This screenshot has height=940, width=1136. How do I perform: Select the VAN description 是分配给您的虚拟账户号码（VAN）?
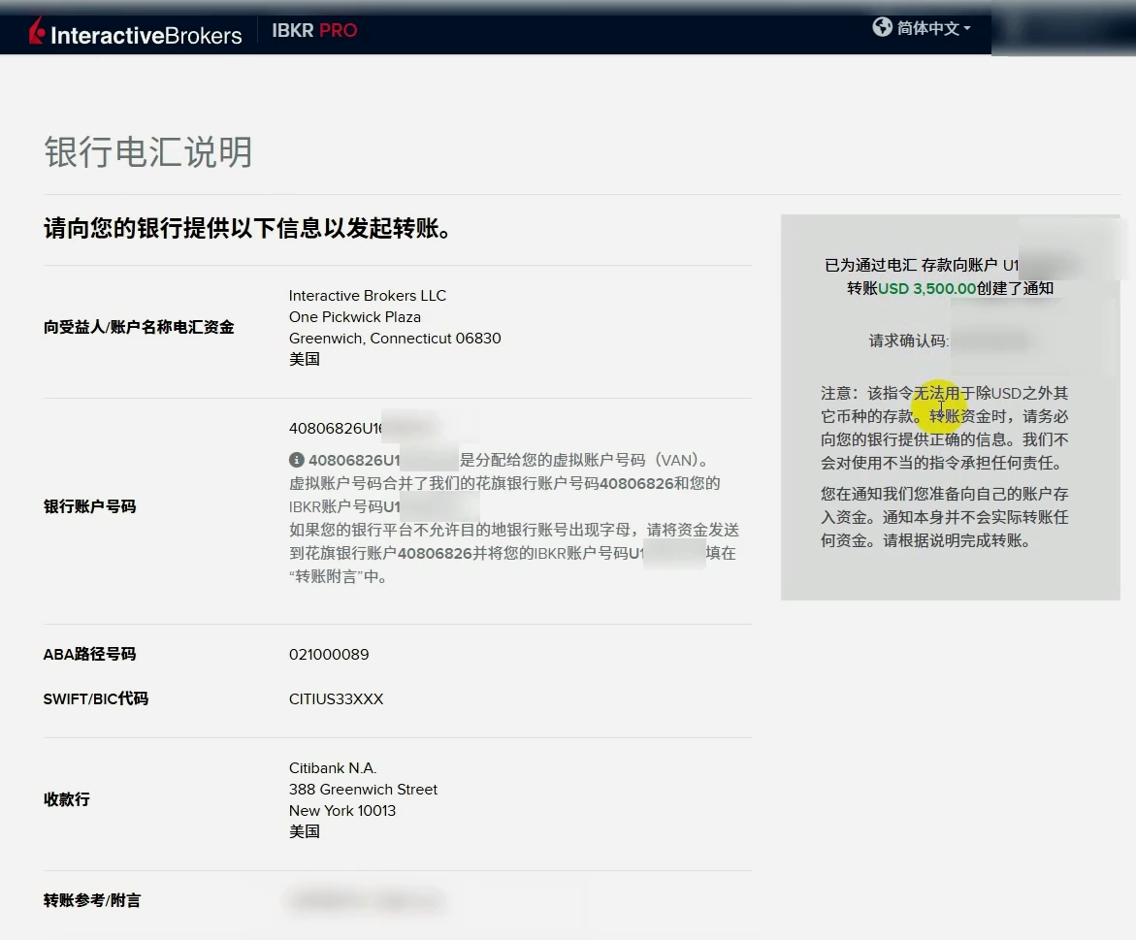[585, 461]
